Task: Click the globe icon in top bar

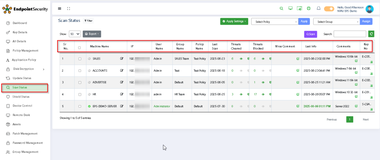Action: (x=308, y=8)
